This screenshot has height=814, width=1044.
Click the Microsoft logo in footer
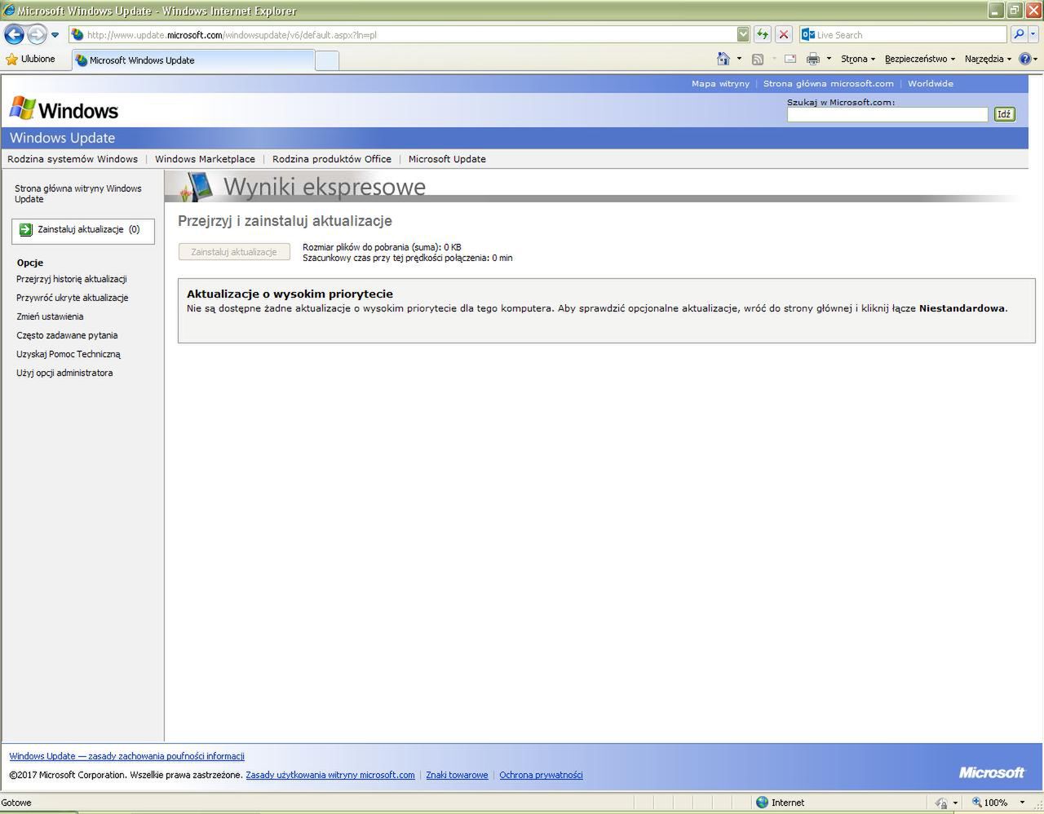(991, 772)
